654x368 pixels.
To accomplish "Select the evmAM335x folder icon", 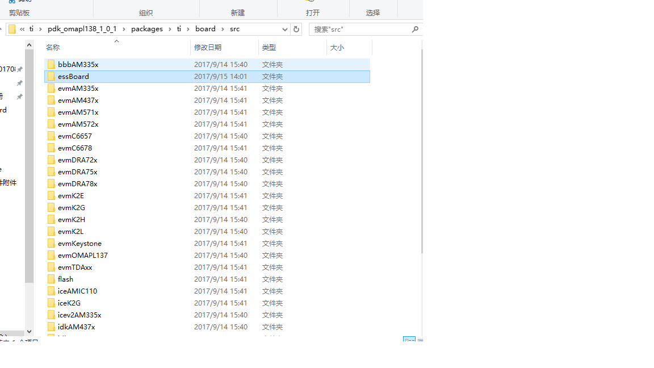I will tap(51, 88).
